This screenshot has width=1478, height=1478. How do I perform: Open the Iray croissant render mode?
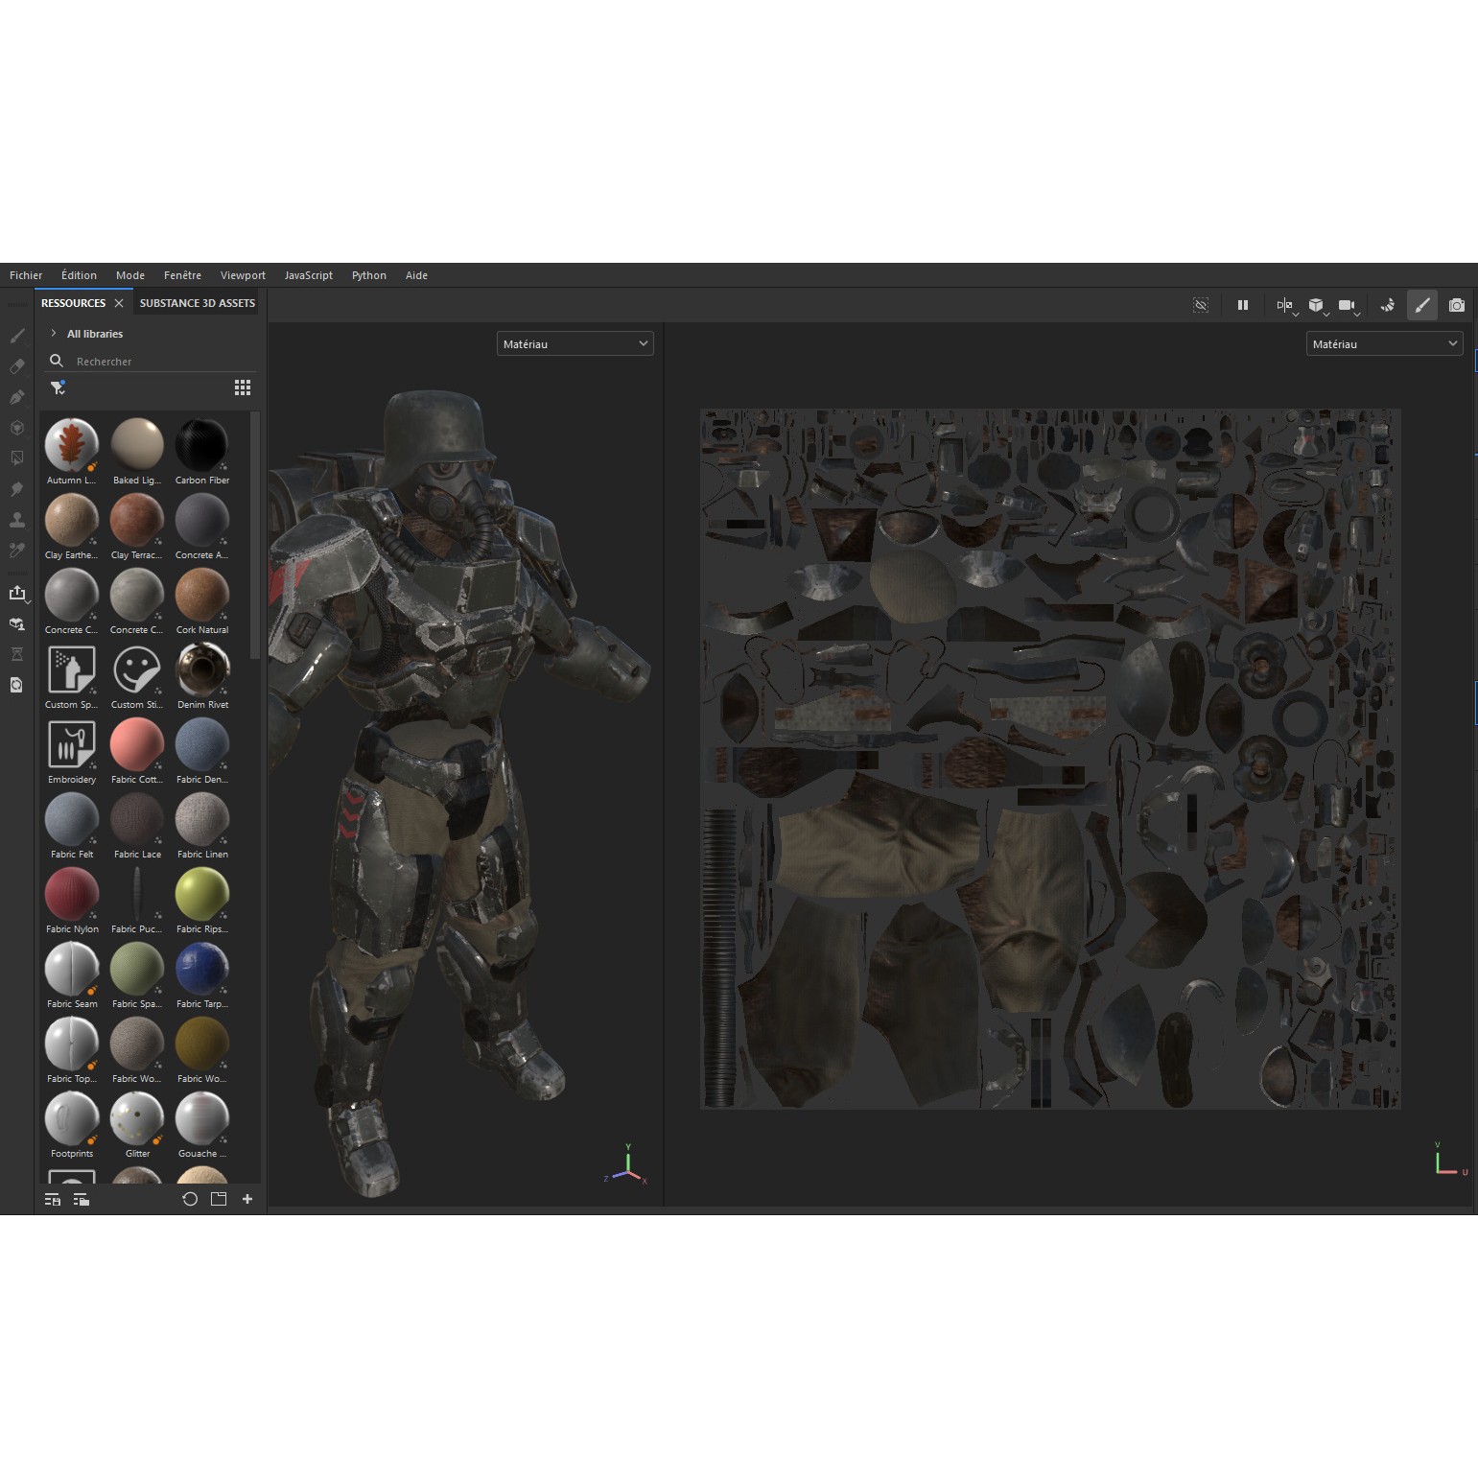(x=1387, y=305)
